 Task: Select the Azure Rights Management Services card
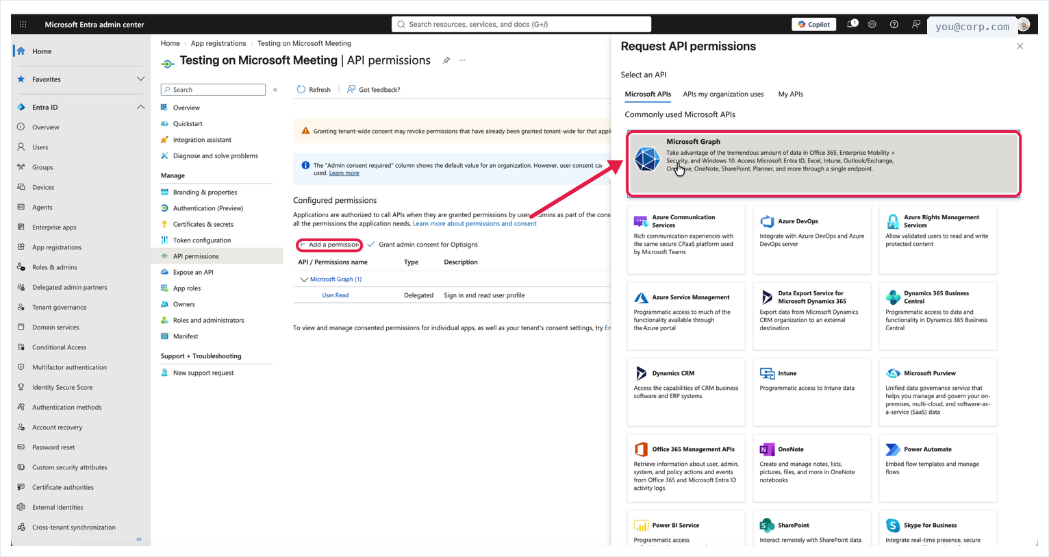click(937, 240)
